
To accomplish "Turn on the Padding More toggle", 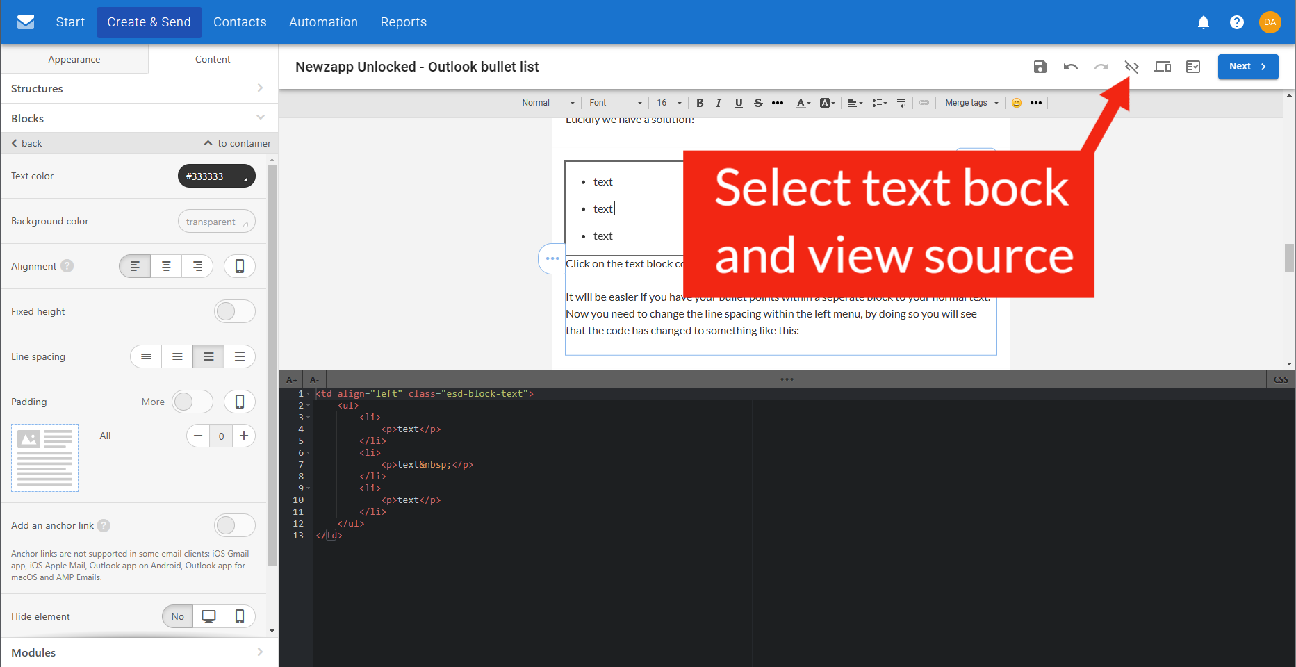I will pos(192,402).
